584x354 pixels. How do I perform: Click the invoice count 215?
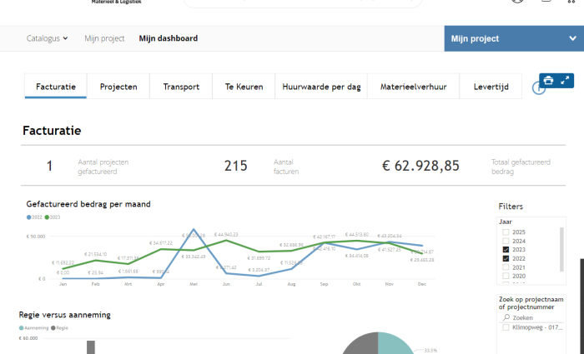click(x=236, y=166)
